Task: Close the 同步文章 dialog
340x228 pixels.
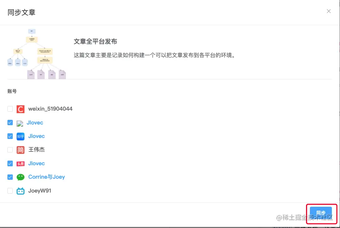Action: (x=329, y=11)
